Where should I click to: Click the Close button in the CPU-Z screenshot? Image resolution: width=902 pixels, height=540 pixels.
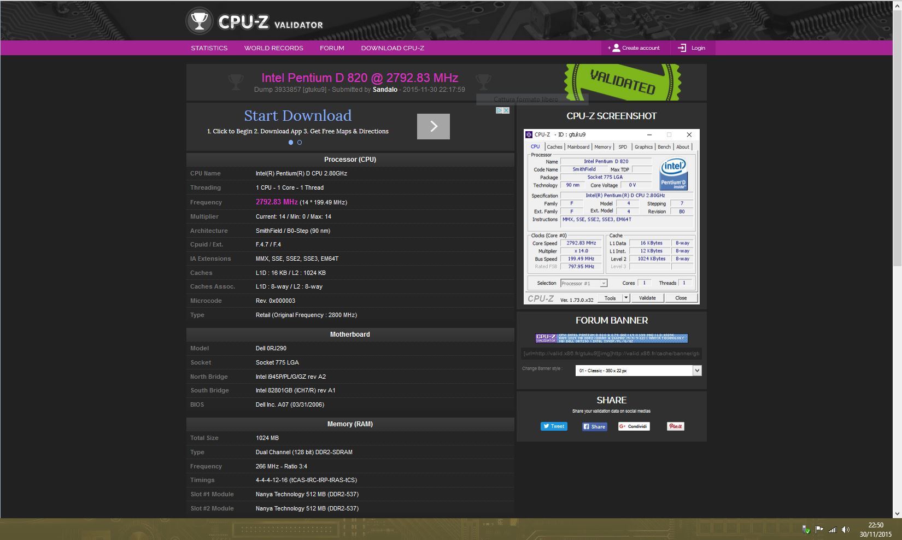(681, 298)
